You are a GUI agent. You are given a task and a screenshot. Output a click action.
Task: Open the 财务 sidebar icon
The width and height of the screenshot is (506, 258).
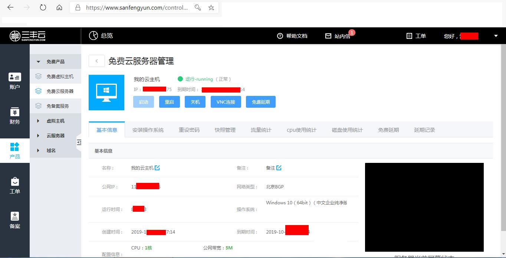coord(15,116)
